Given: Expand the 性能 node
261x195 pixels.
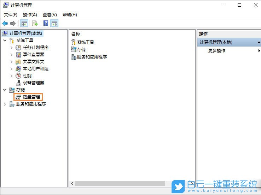Looking at the screenshot, I should click(x=11, y=76).
